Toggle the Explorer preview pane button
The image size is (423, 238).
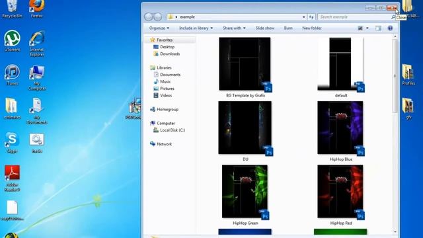[x=378, y=28]
